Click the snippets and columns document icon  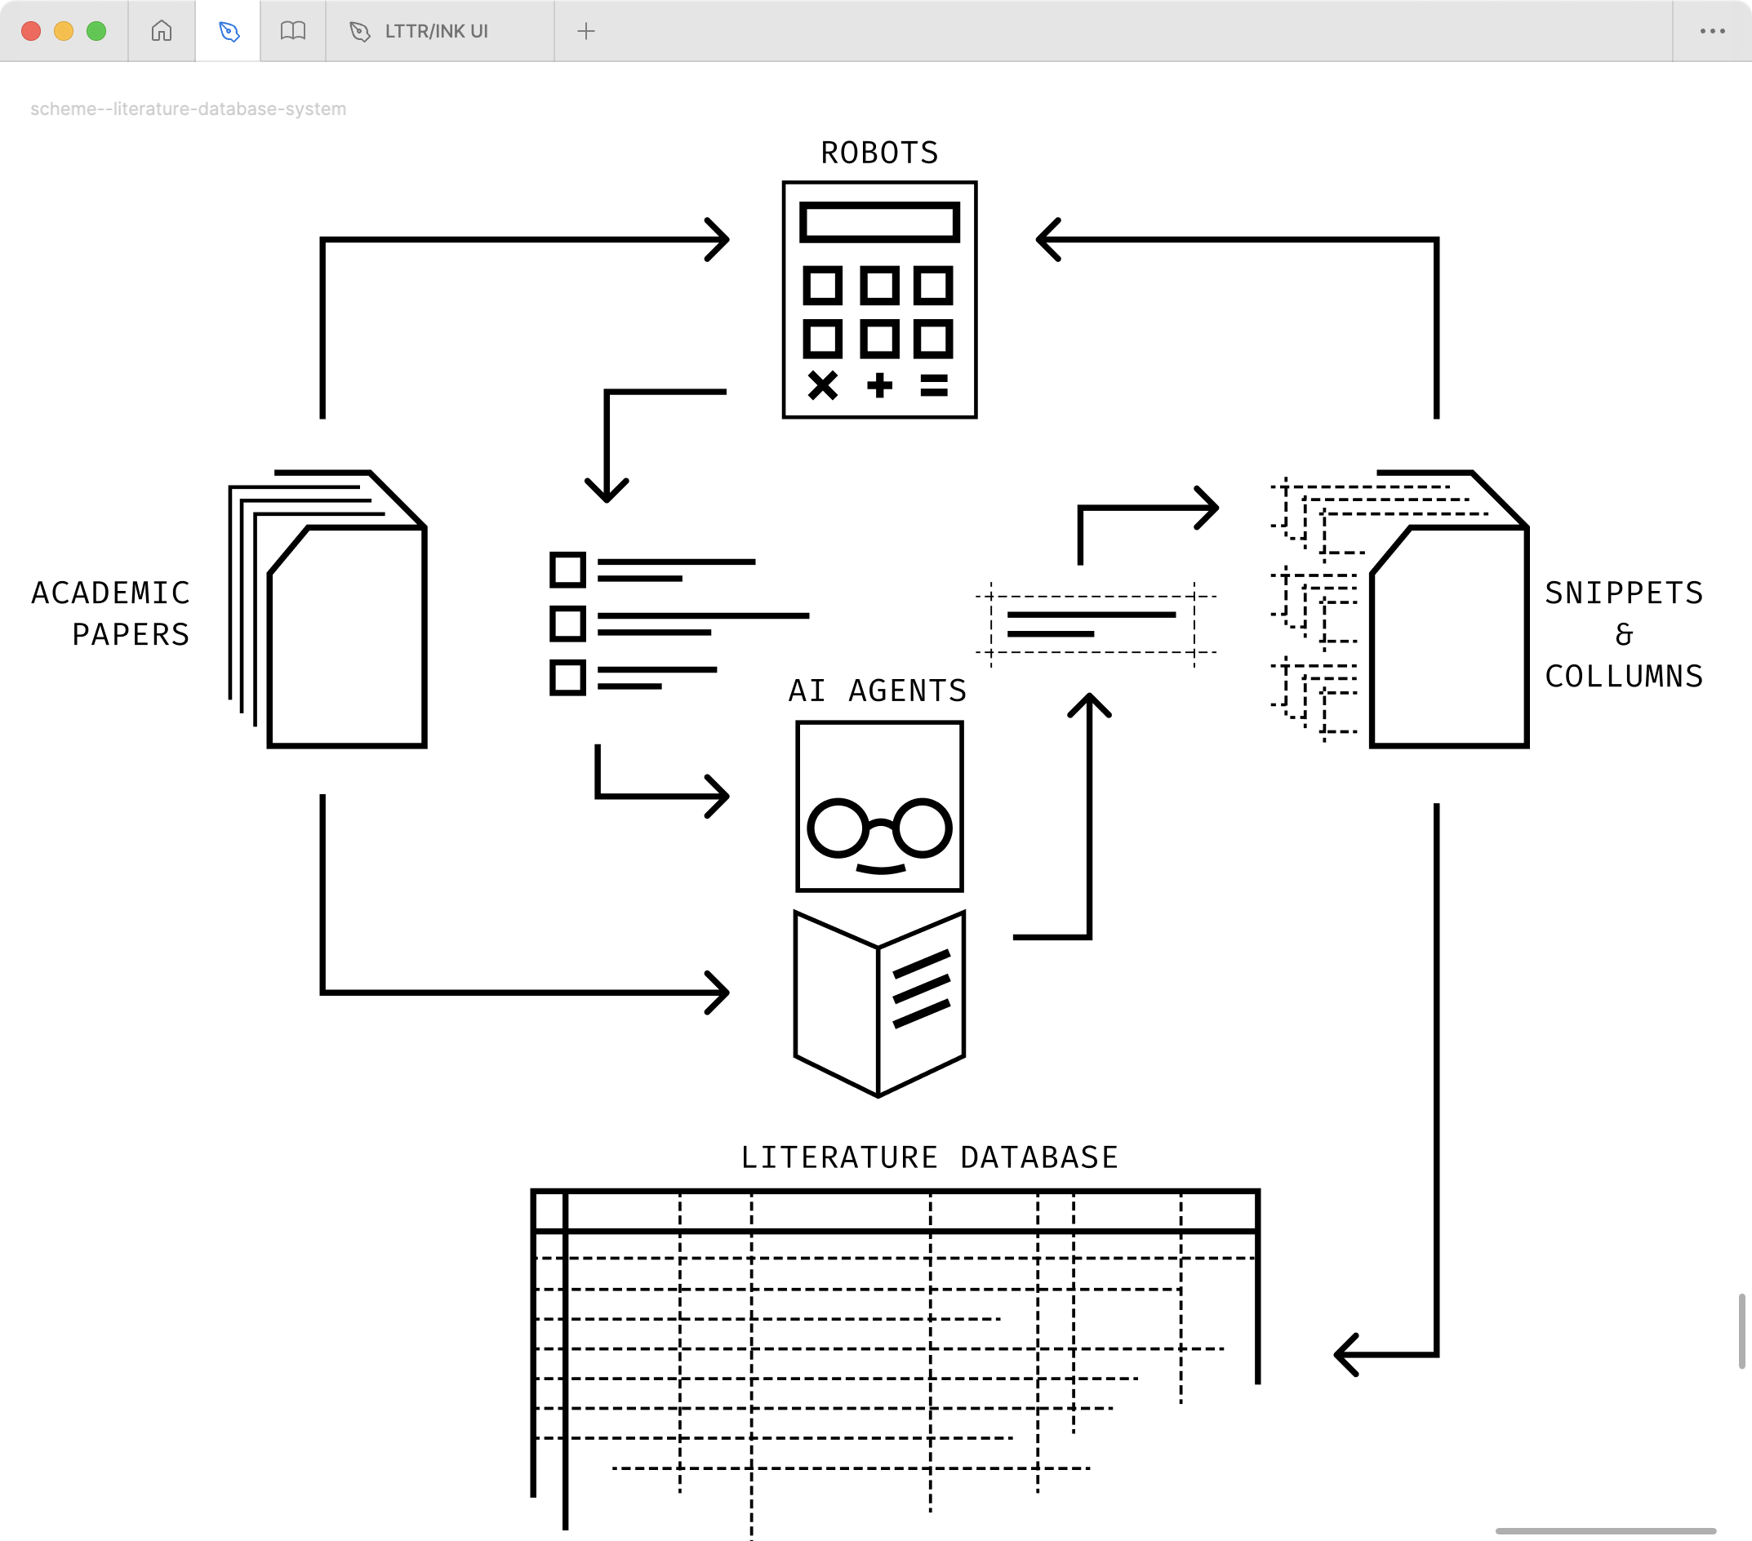[1399, 609]
